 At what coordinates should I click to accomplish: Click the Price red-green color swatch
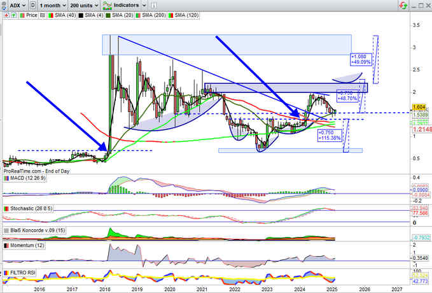[x=22, y=15]
